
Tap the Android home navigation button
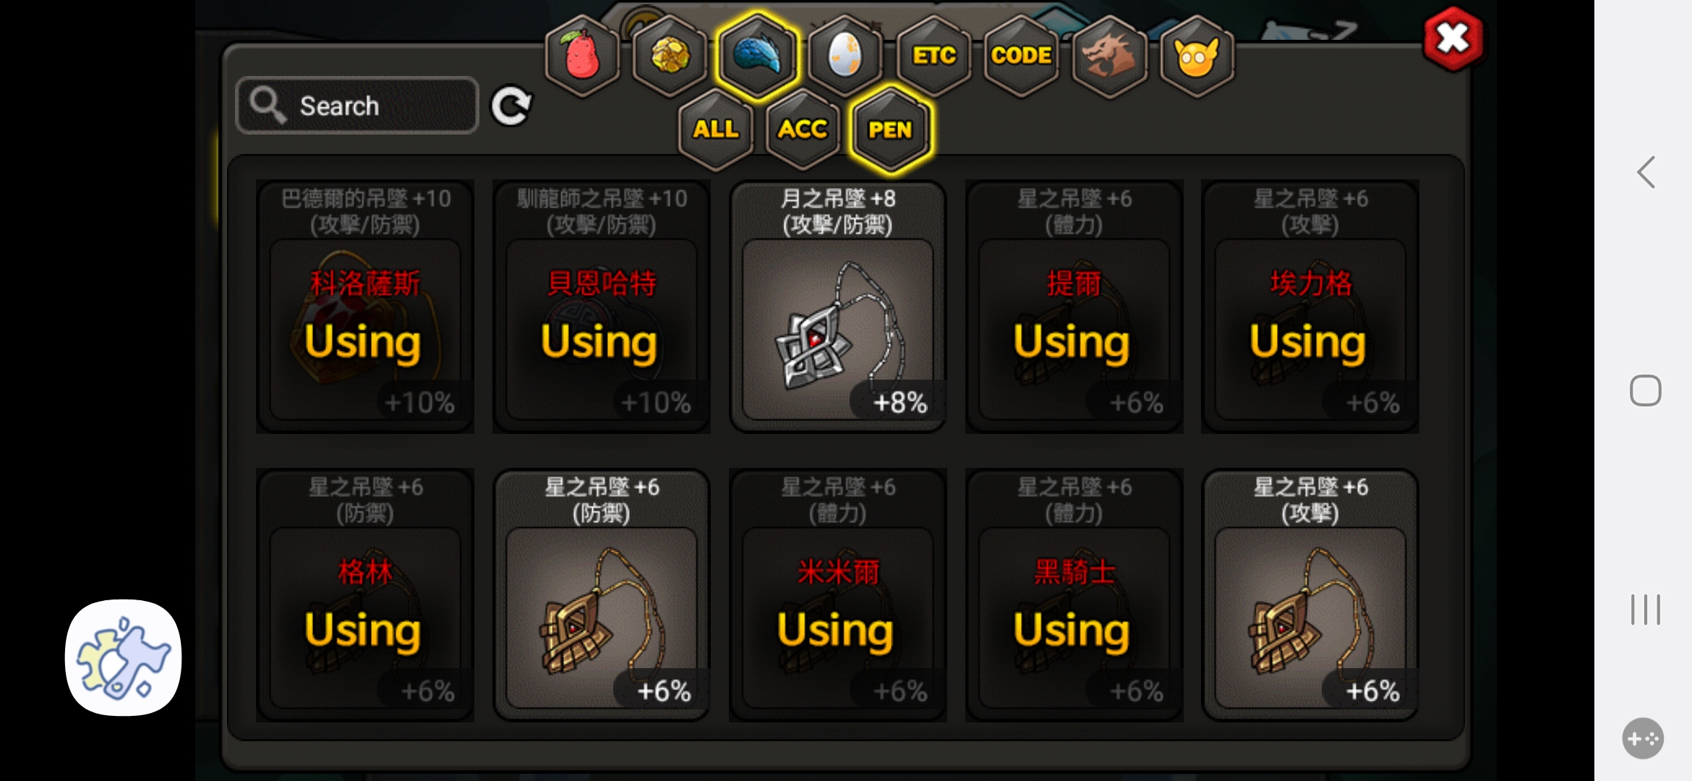click(1646, 390)
